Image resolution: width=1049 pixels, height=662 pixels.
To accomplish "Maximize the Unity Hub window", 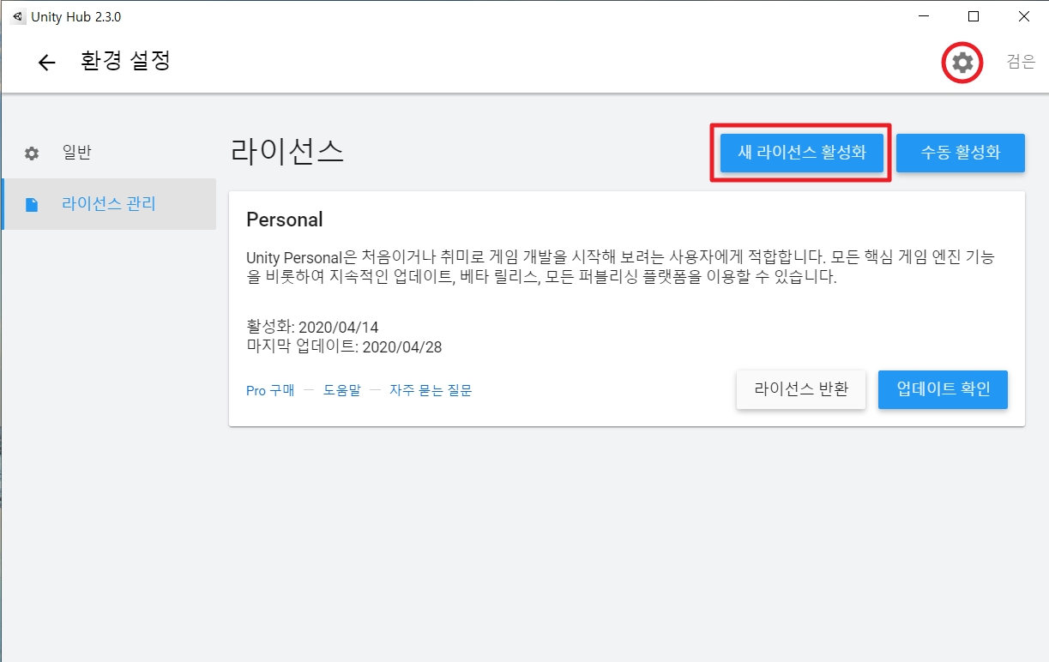I will click(974, 16).
